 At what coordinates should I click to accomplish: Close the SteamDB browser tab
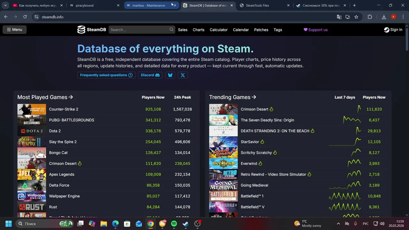coord(232,5)
